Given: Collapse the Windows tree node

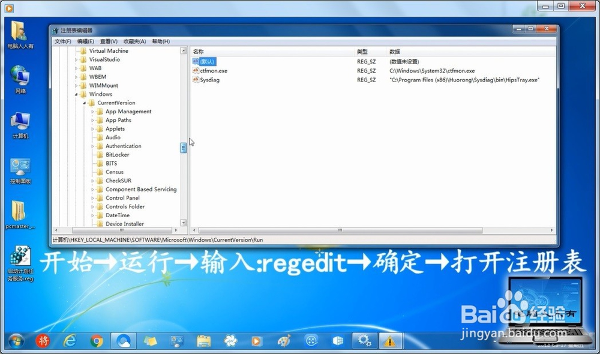Looking at the screenshot, I should tap(76, 94).
